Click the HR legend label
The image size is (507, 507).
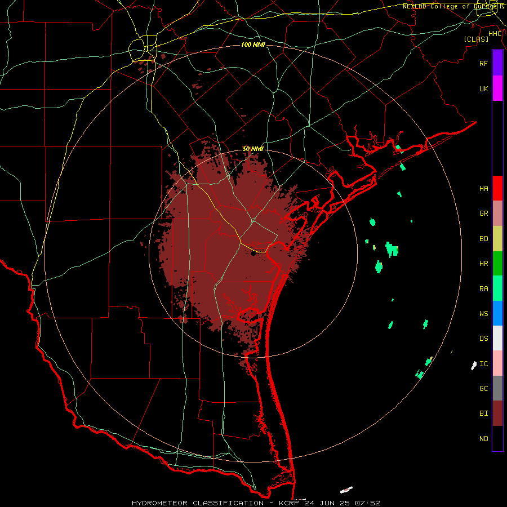[x=483, y=264]
